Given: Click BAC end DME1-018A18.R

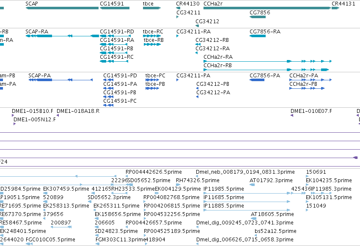Looking at the screenshot, I should coord(78,111).
